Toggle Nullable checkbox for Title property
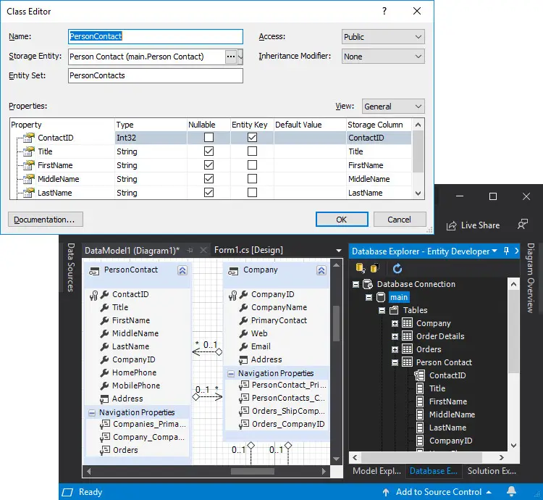The height and width of the screenshot is (500, 543). 209,151
